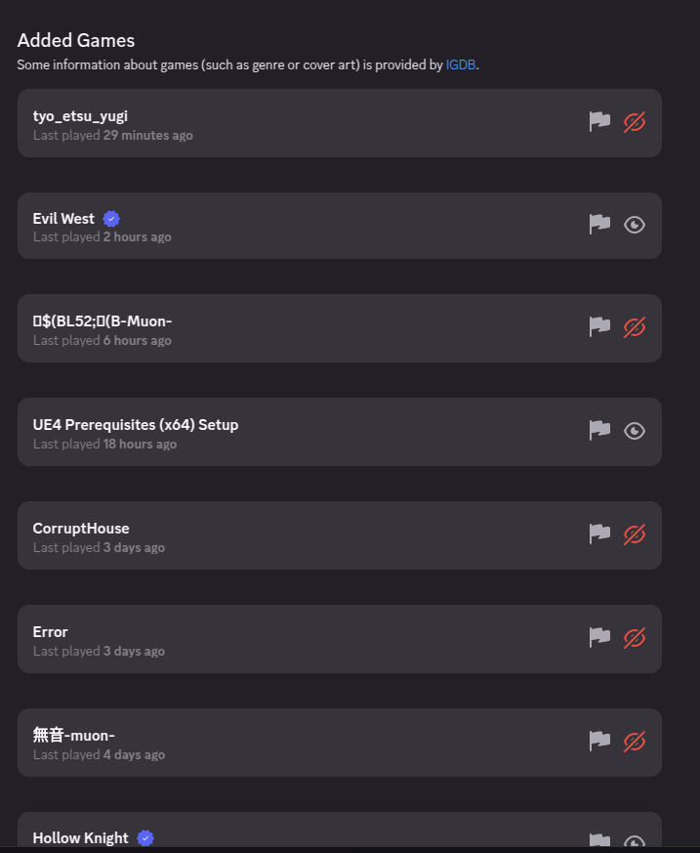The height and width of the screenshot is (853, 700).
Task: Show 無音-muon- game with its eye toggle
Action: coord(635,742)
